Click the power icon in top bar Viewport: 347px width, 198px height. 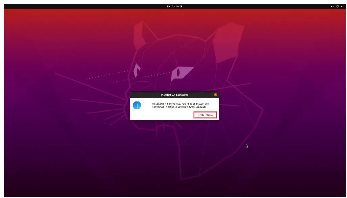pyautogui.click(x=337, y=7)
